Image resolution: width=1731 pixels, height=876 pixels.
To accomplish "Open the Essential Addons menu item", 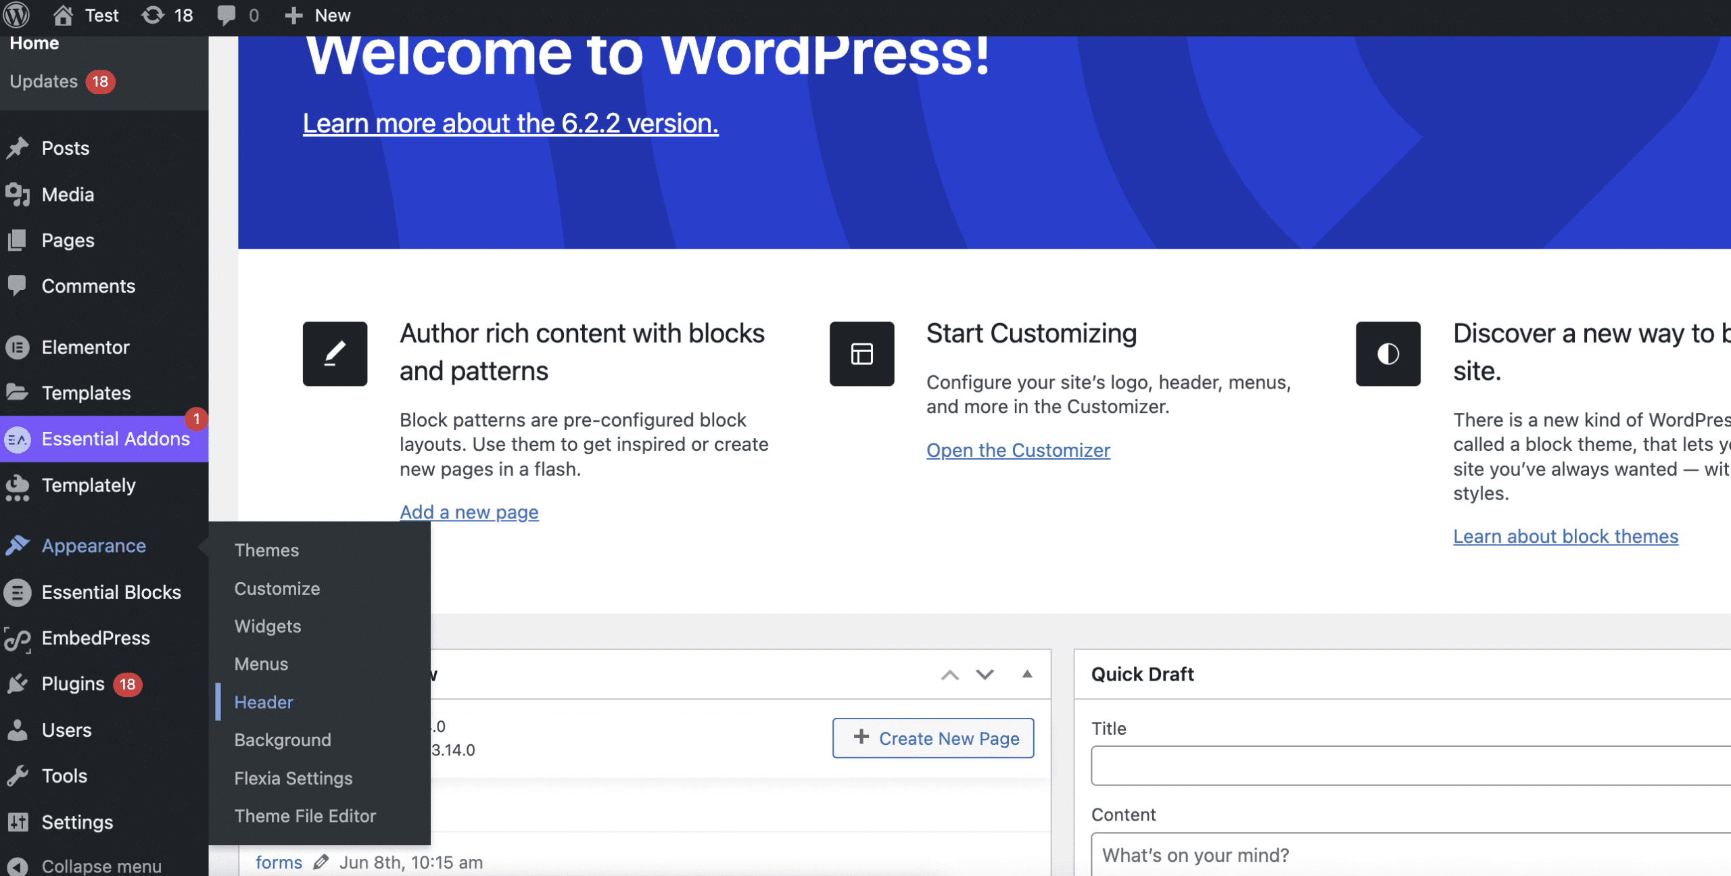I will point(104,439).
